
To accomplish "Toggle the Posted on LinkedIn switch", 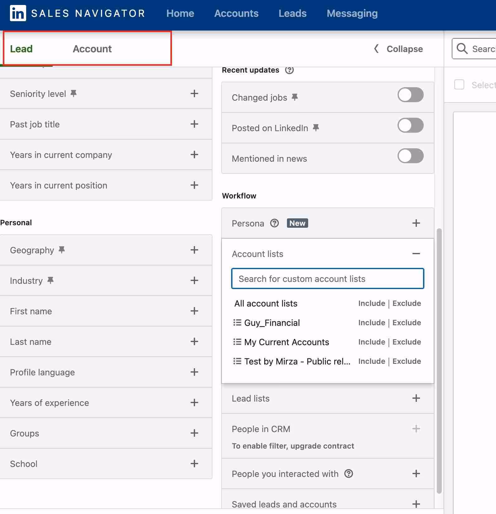I will [x=410, y=125].
